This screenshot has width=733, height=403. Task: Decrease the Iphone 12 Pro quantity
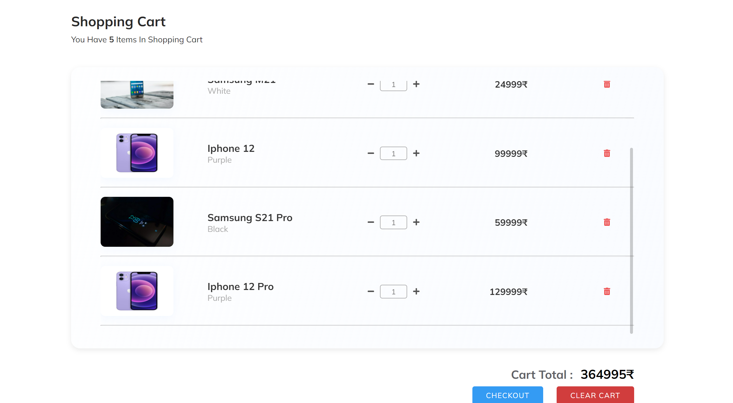(371, 291)
